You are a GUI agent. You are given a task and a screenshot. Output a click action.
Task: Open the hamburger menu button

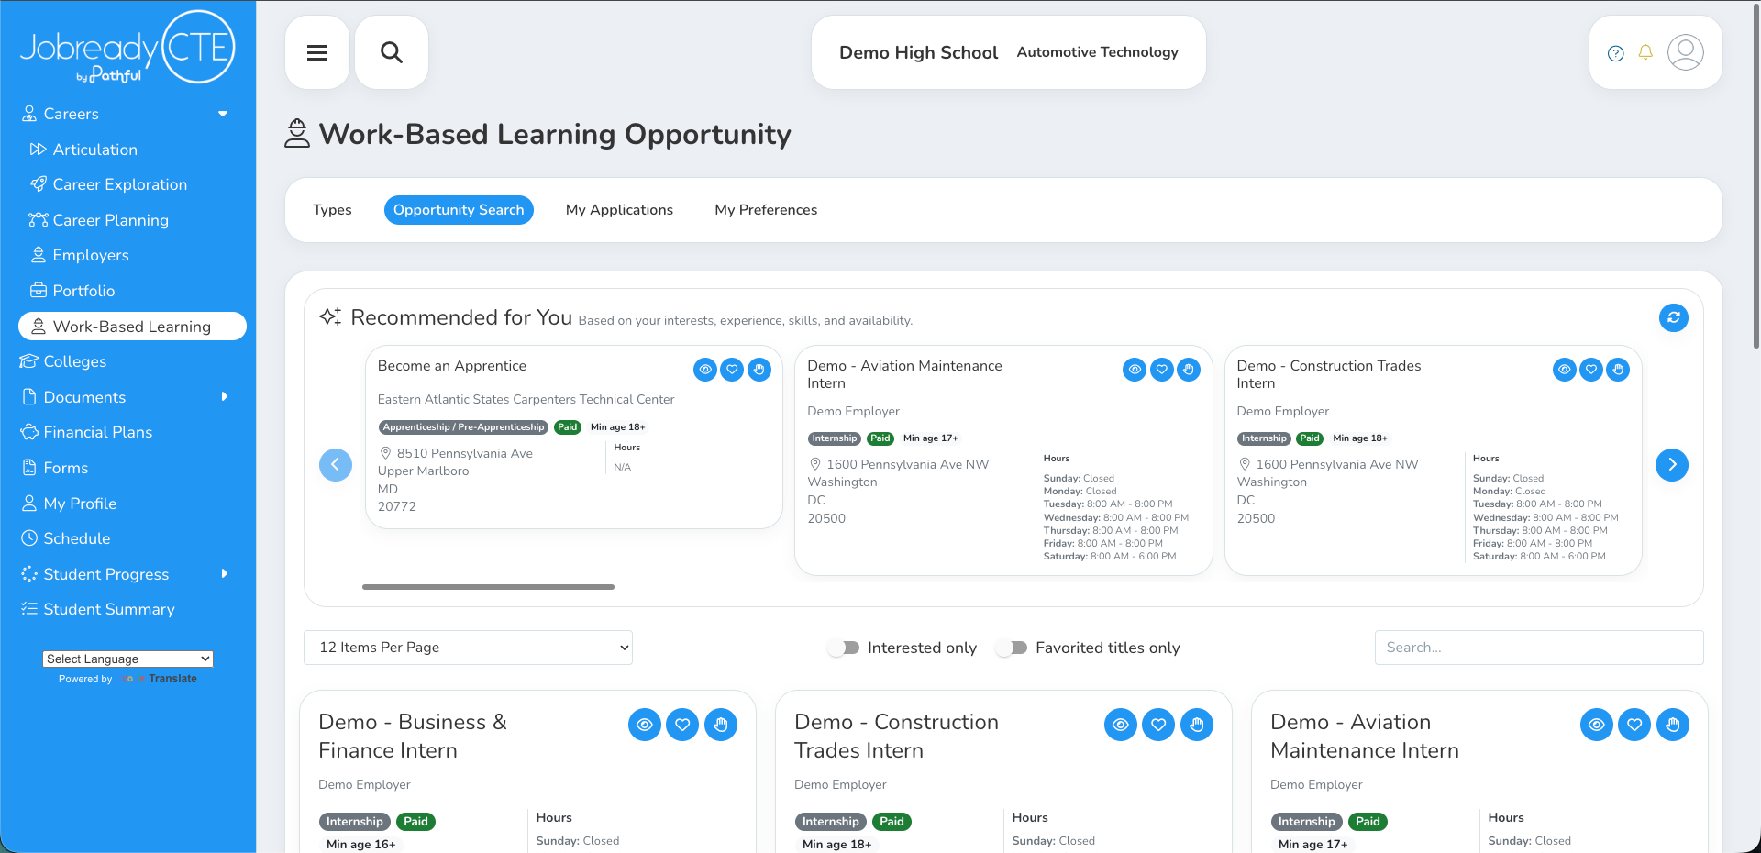(317, 52)
